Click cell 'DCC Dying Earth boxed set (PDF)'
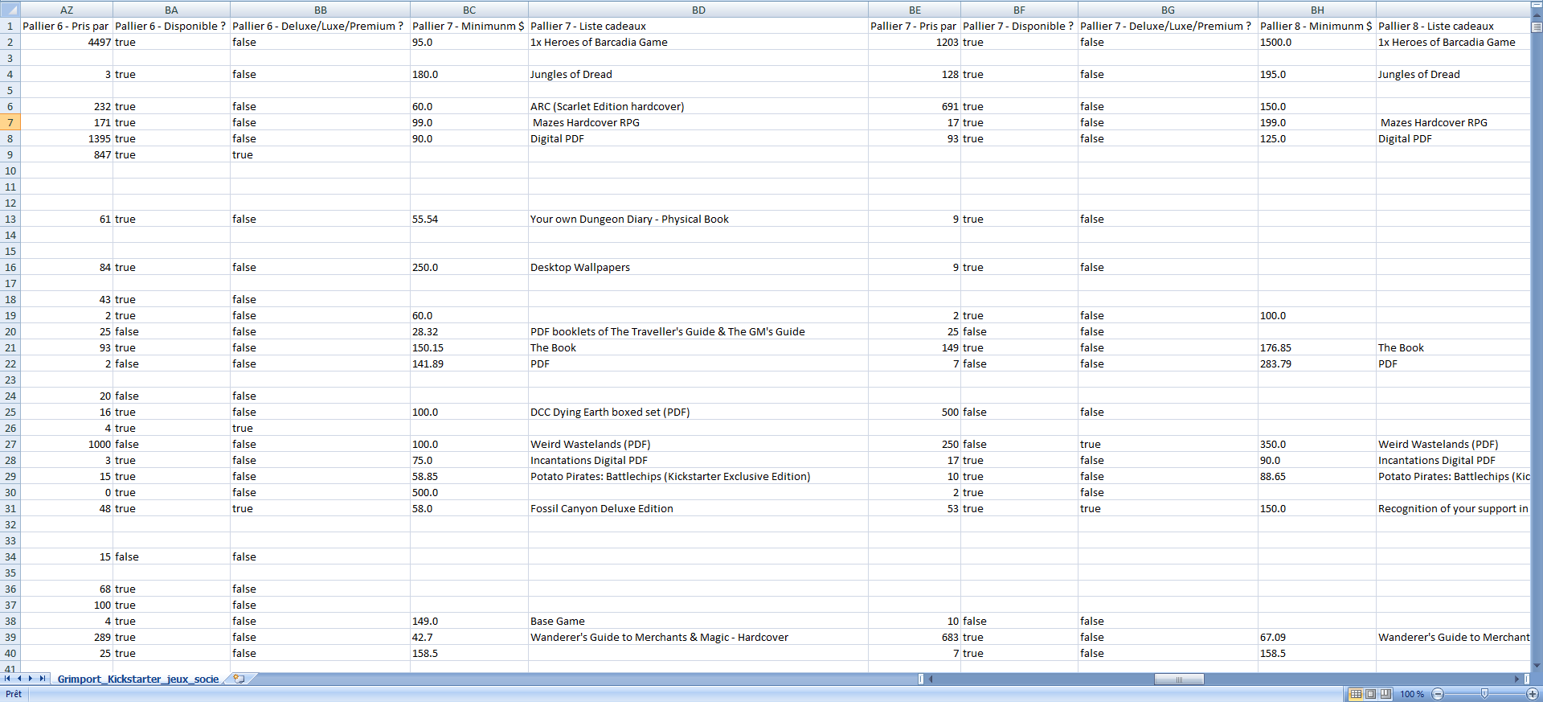 pos(698,412)
